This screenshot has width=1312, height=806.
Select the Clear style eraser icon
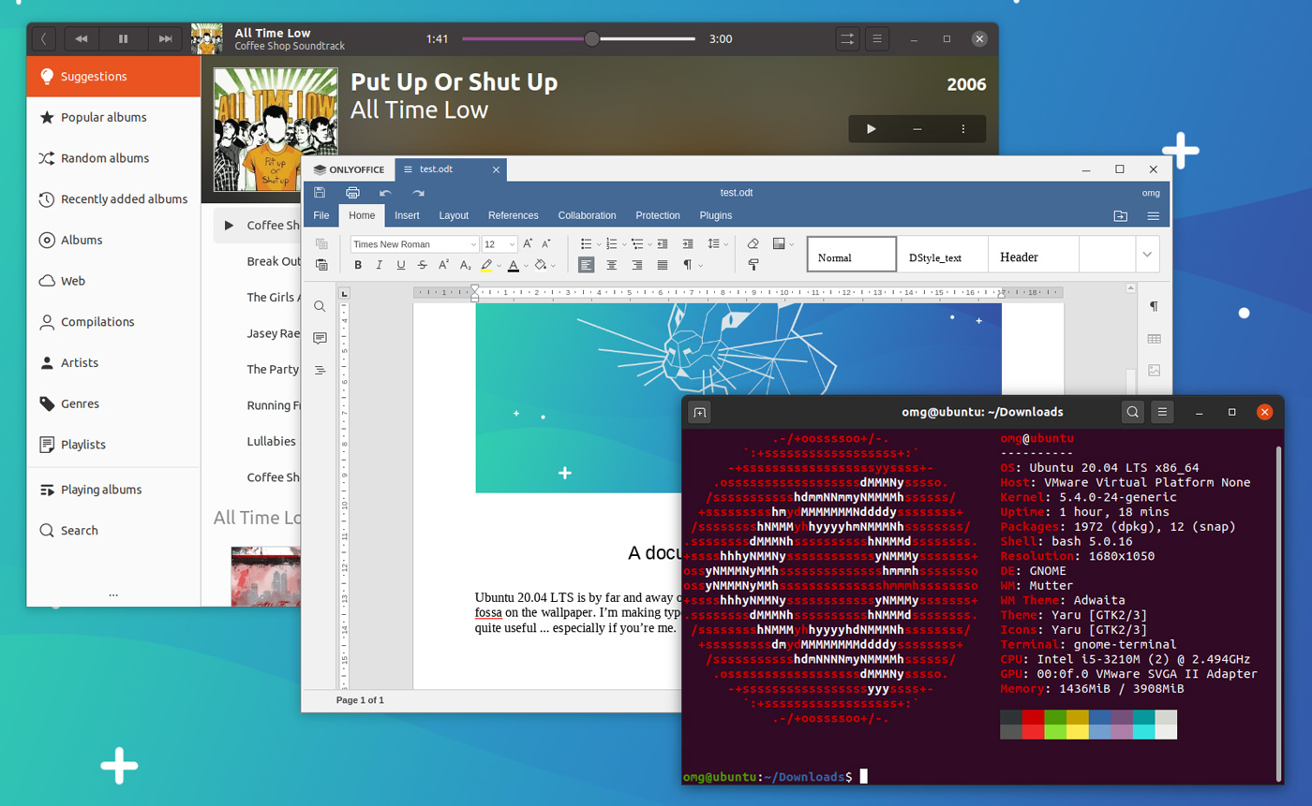(753, 243)
